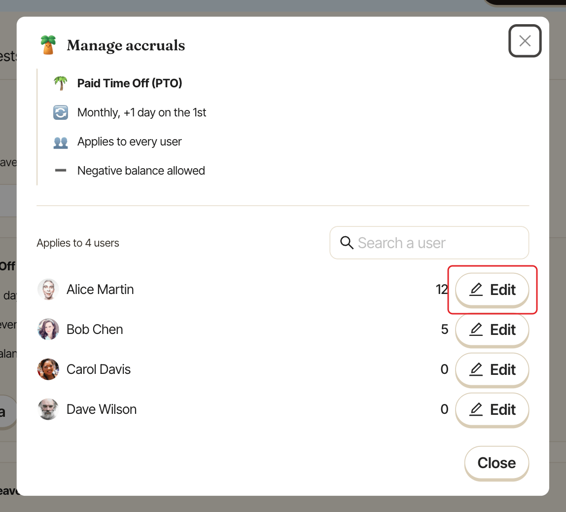566x512 pixels.
Task: Click the text Applies to every user
Action: click(129, 142)
